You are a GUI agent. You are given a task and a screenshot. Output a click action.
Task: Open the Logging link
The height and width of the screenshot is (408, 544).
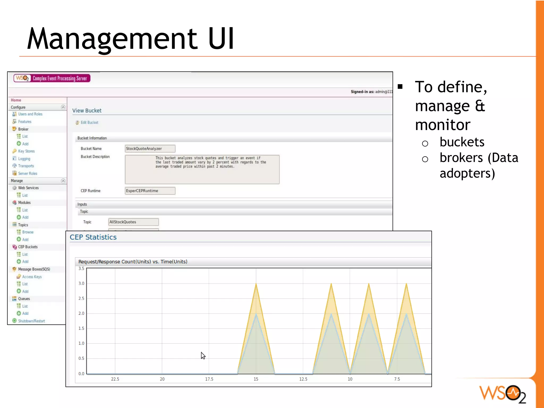click(x=24, y=159)
